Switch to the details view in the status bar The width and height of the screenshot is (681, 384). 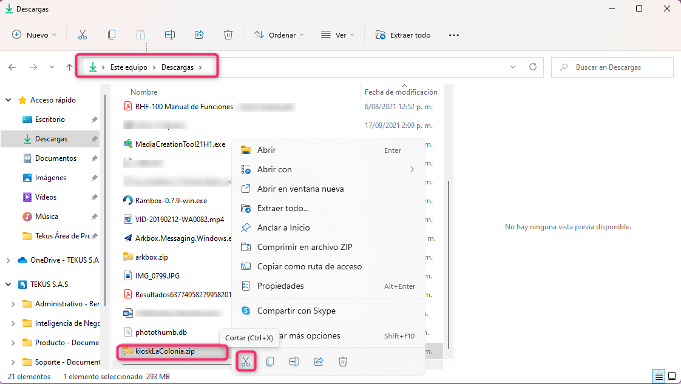[x=659, y=377]
